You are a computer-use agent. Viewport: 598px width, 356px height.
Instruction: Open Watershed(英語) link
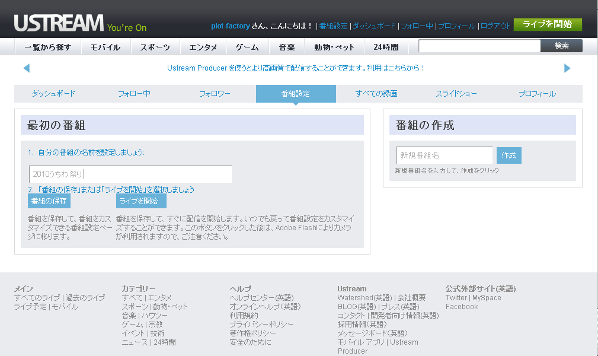coord(364,298)
